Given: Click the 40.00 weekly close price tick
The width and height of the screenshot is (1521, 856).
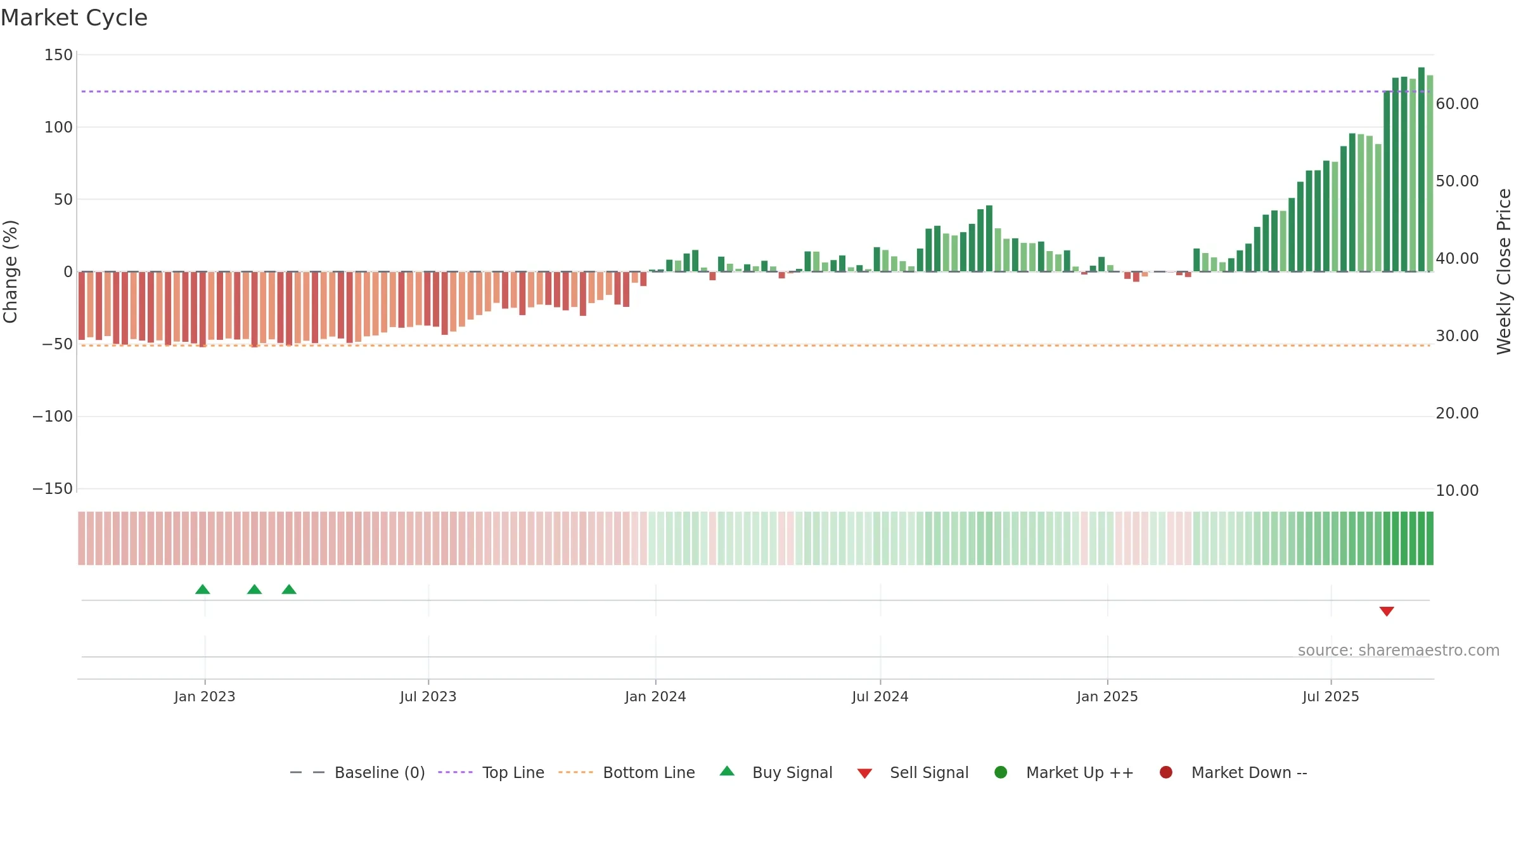Looking at the screenshot, I should click(1457, 259).
